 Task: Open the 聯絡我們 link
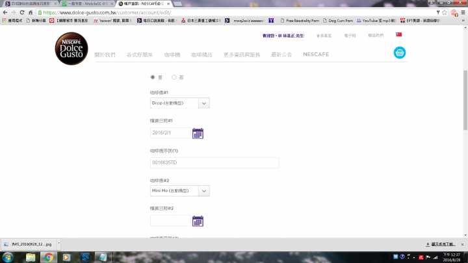376,36
